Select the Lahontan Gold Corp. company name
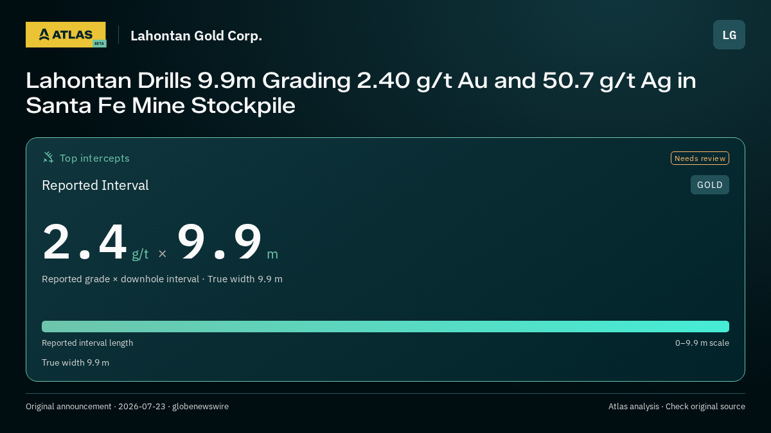The width and height of the screenshot is (771, 433). 196,35
